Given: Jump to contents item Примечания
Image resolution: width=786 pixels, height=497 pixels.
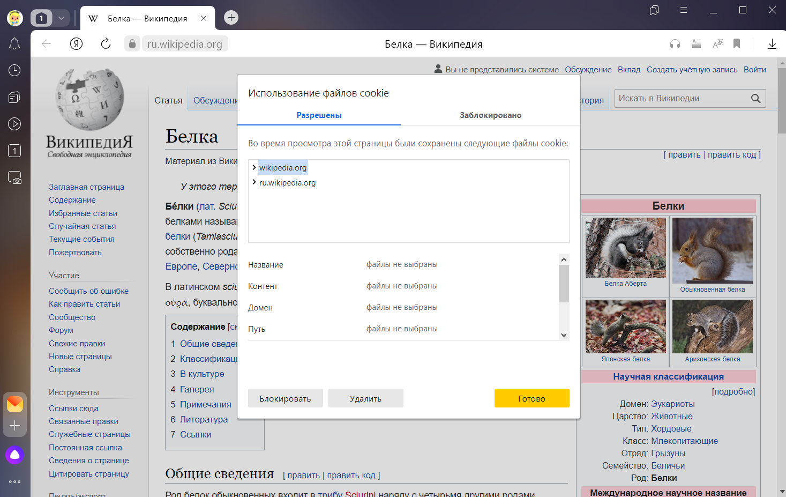Looking at the screenshot, I should (206, 404).
